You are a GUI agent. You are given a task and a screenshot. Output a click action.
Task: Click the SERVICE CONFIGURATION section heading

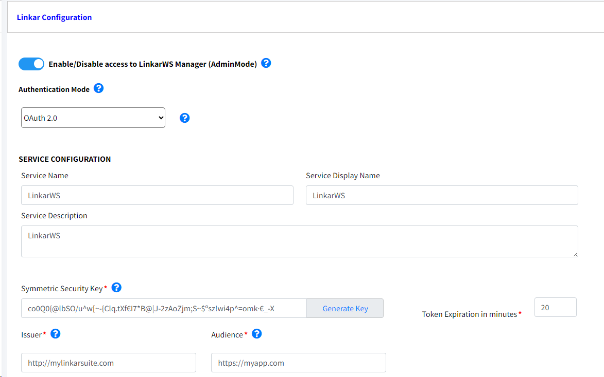click(65, 159)
